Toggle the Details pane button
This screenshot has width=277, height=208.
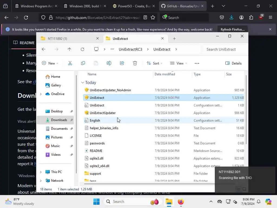[x=233, y=63]
